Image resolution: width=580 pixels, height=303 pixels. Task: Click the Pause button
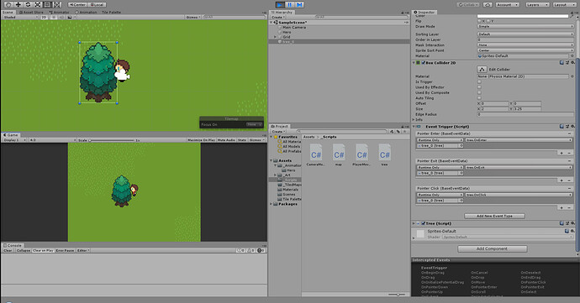tap(290, 5)
